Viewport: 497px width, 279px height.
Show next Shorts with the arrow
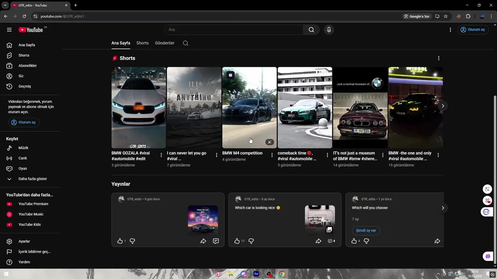click(443, 106)
